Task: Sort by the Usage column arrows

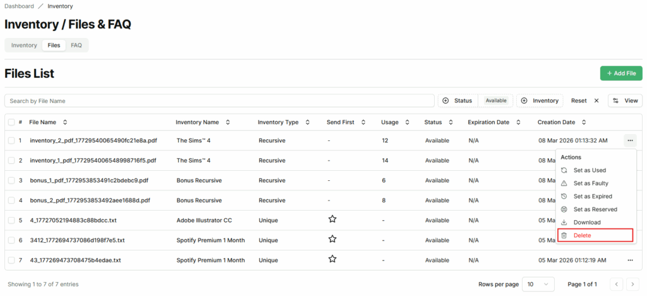Action: [x=407, y=122]
